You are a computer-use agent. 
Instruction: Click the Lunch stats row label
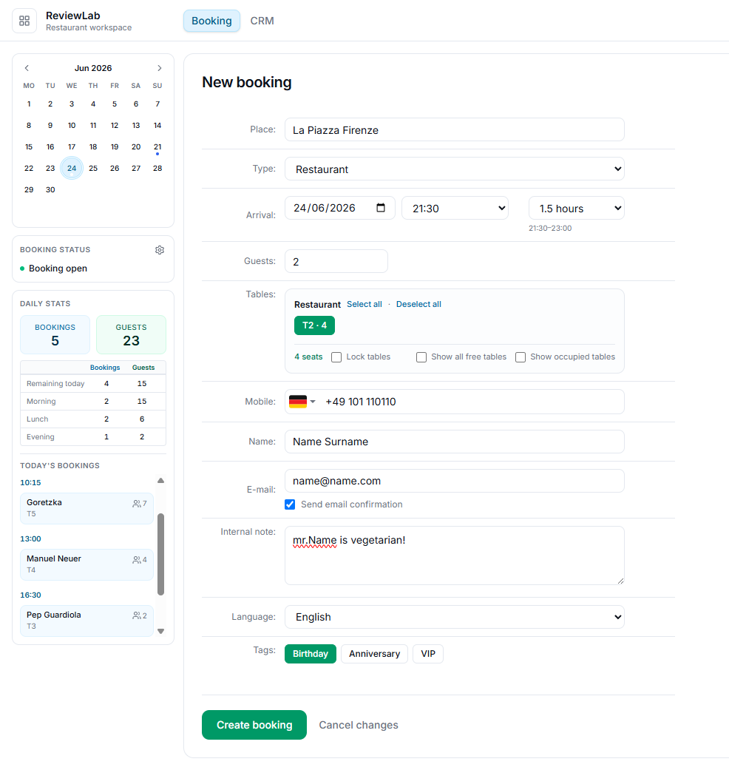(37, 419)
